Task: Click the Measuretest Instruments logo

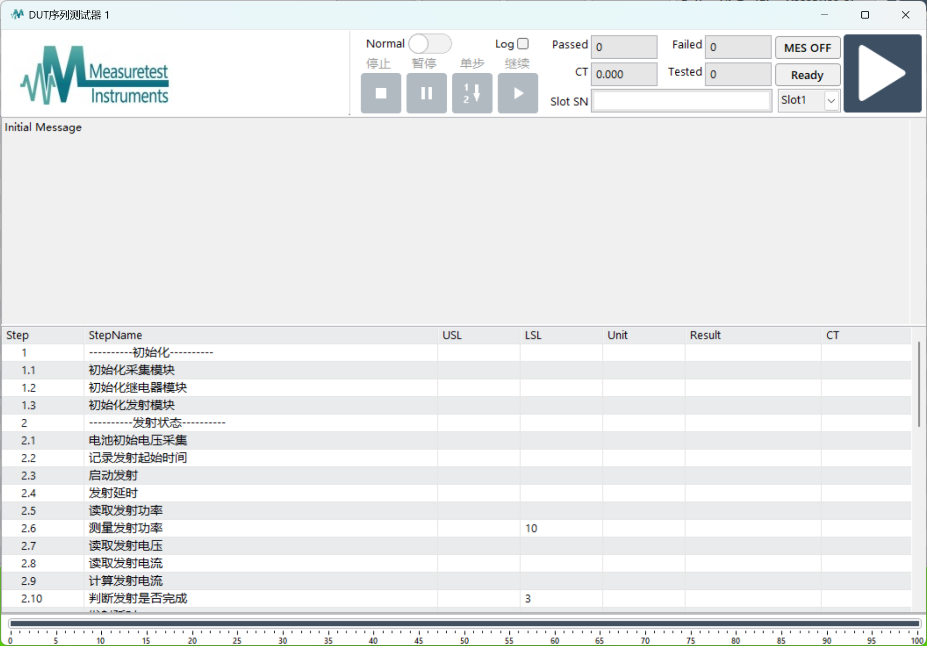Action: [x=95, y=75]
